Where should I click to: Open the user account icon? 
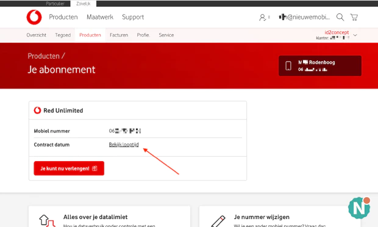(x=262, y=17)
